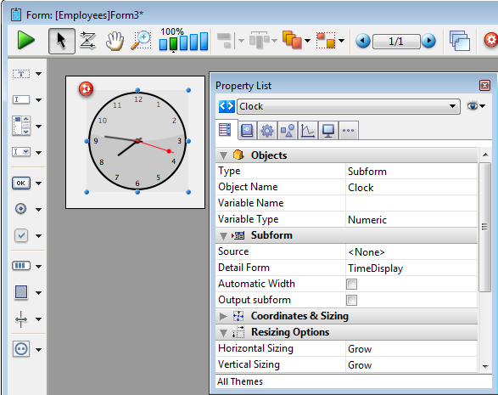This screenshot has height=395, width=498.
Task: Collapse the Resizing Options section
Action: 223,333
